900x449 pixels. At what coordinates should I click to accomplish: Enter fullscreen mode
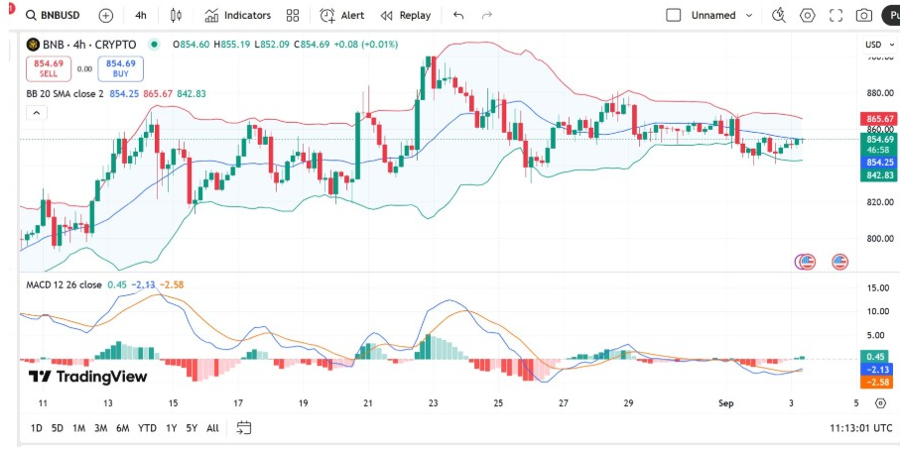coord(836,16)
